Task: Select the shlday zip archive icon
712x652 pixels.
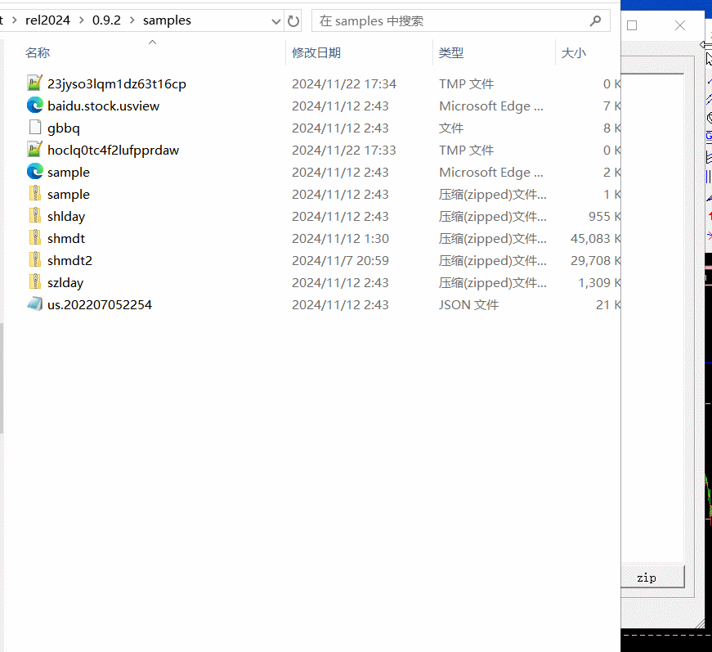Action: click(x=34, y=216)
